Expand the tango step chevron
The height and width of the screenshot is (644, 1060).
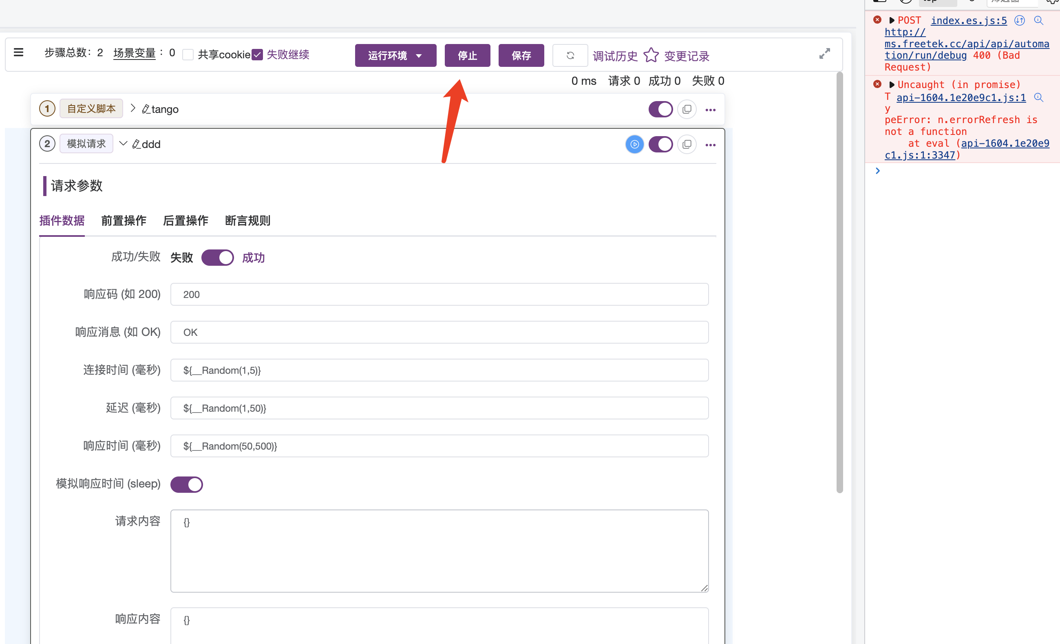point(133,108)
